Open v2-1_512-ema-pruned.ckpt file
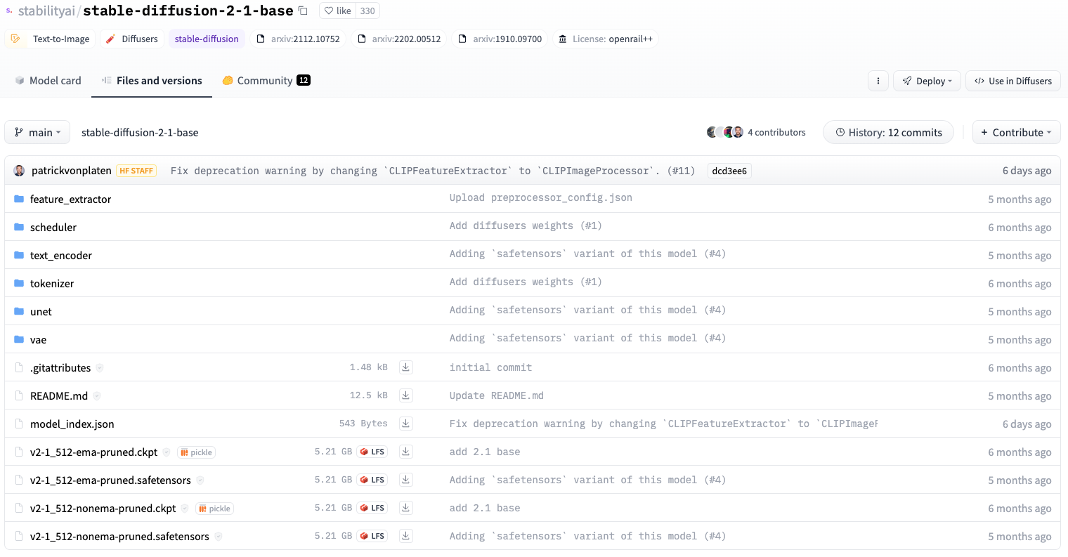Image resolution: width=1068 pixels, height=557 pixels. coord(93,452)
